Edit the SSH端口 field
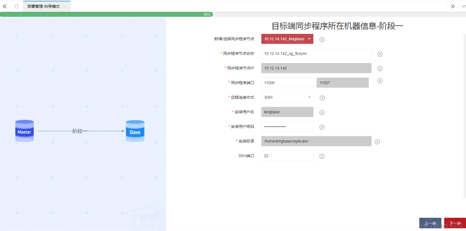This screenshot has width=466, height=231. (x=287, y=156)
